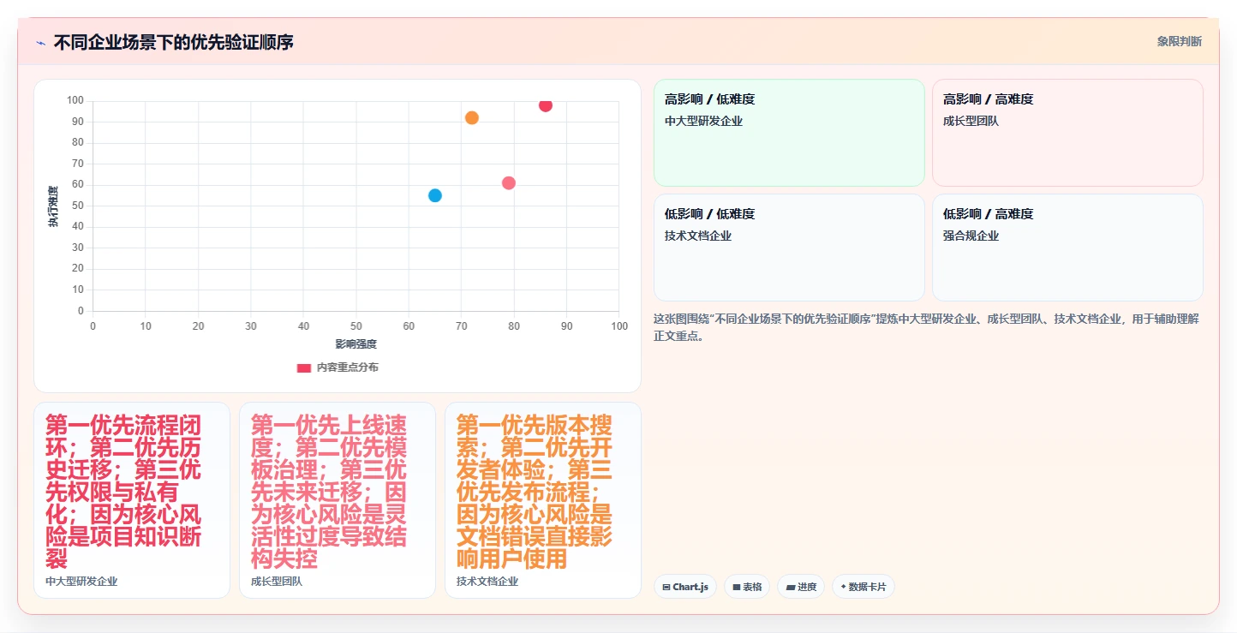Click the Chart.js tag
Image resolution: width=1237 pixels, height=633 pixels.
click(x=686, y=587)
